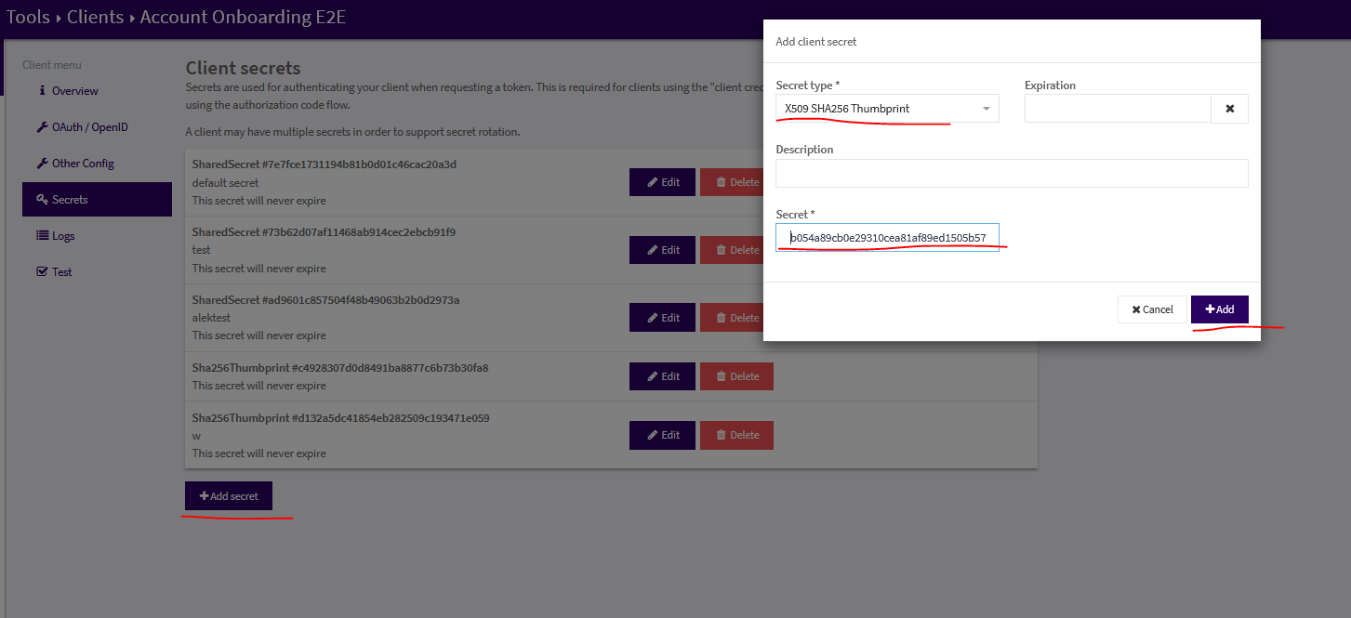Screen dimensions: 1351x618
Task: Open the Logs menu item
Action: [63, 236]
